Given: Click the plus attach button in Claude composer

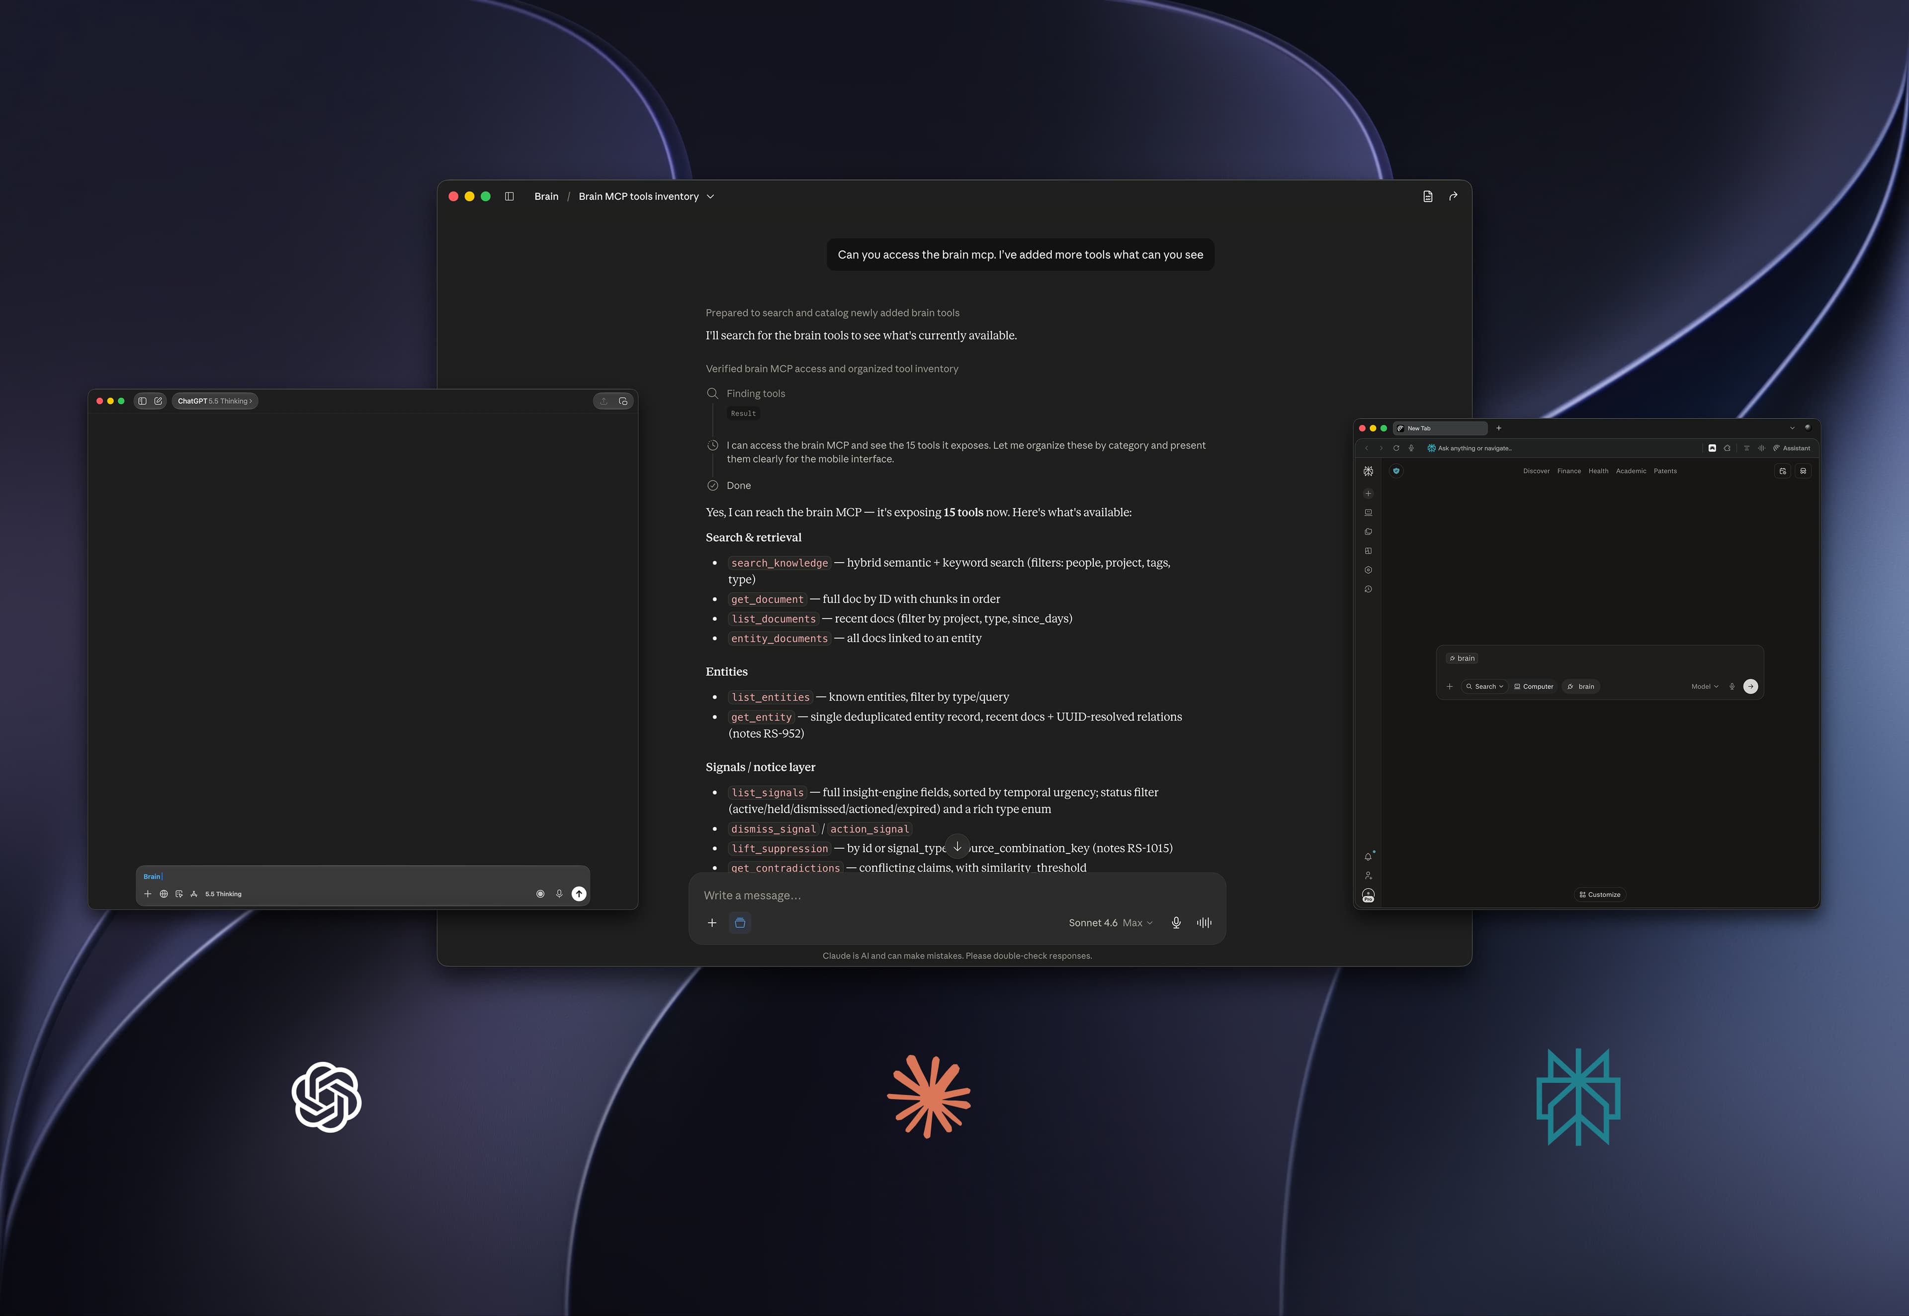Looking at the screenshot, I should (x=712, y=923).
